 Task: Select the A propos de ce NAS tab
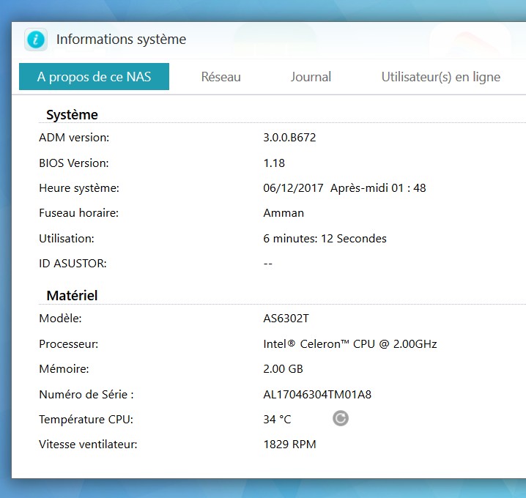tap(94, 77)
